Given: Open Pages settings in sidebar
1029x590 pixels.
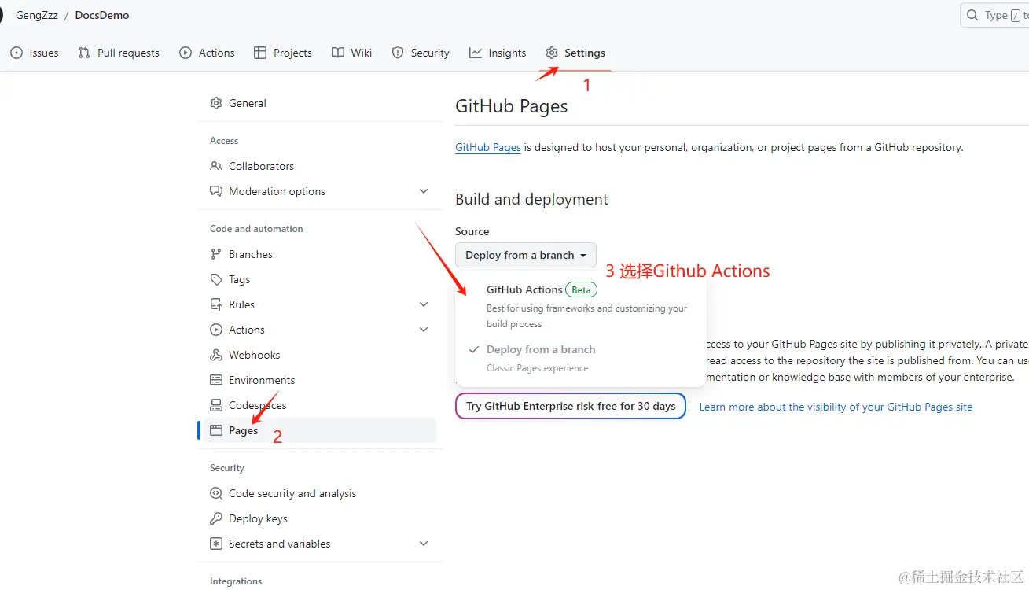Looking at the screenshot, I should click(x=320, y=430).
